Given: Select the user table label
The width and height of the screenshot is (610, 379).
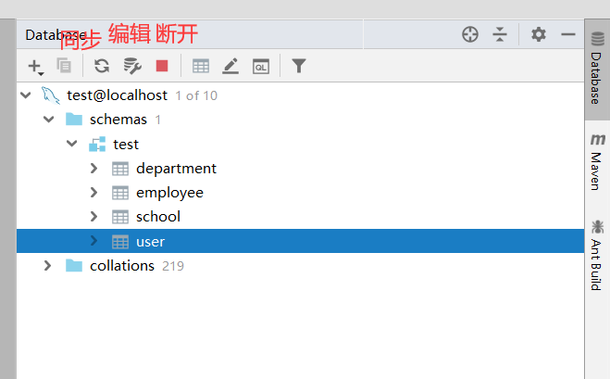Looking at the screenshot, I should pos(151,242).
